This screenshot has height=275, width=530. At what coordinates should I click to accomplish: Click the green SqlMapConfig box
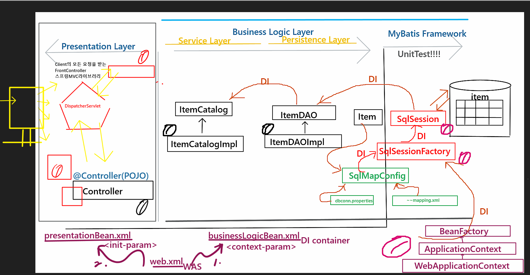[375, 175]
